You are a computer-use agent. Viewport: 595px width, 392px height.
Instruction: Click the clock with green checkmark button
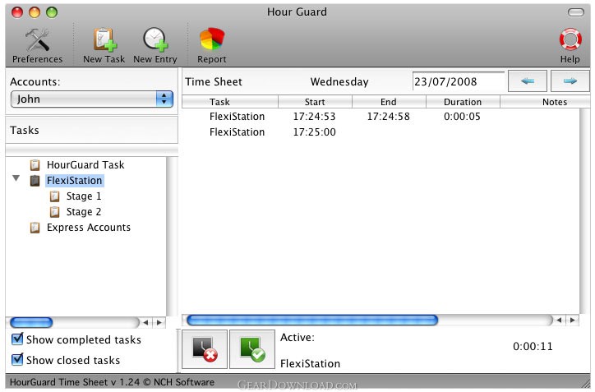click(252, 349)
